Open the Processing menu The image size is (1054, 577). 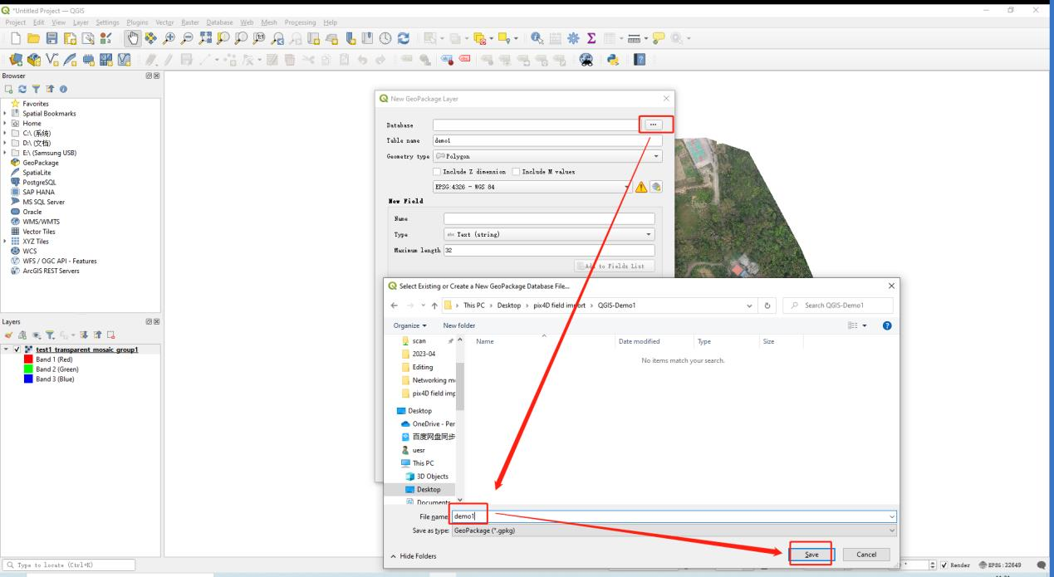click(x=299, y=22)
